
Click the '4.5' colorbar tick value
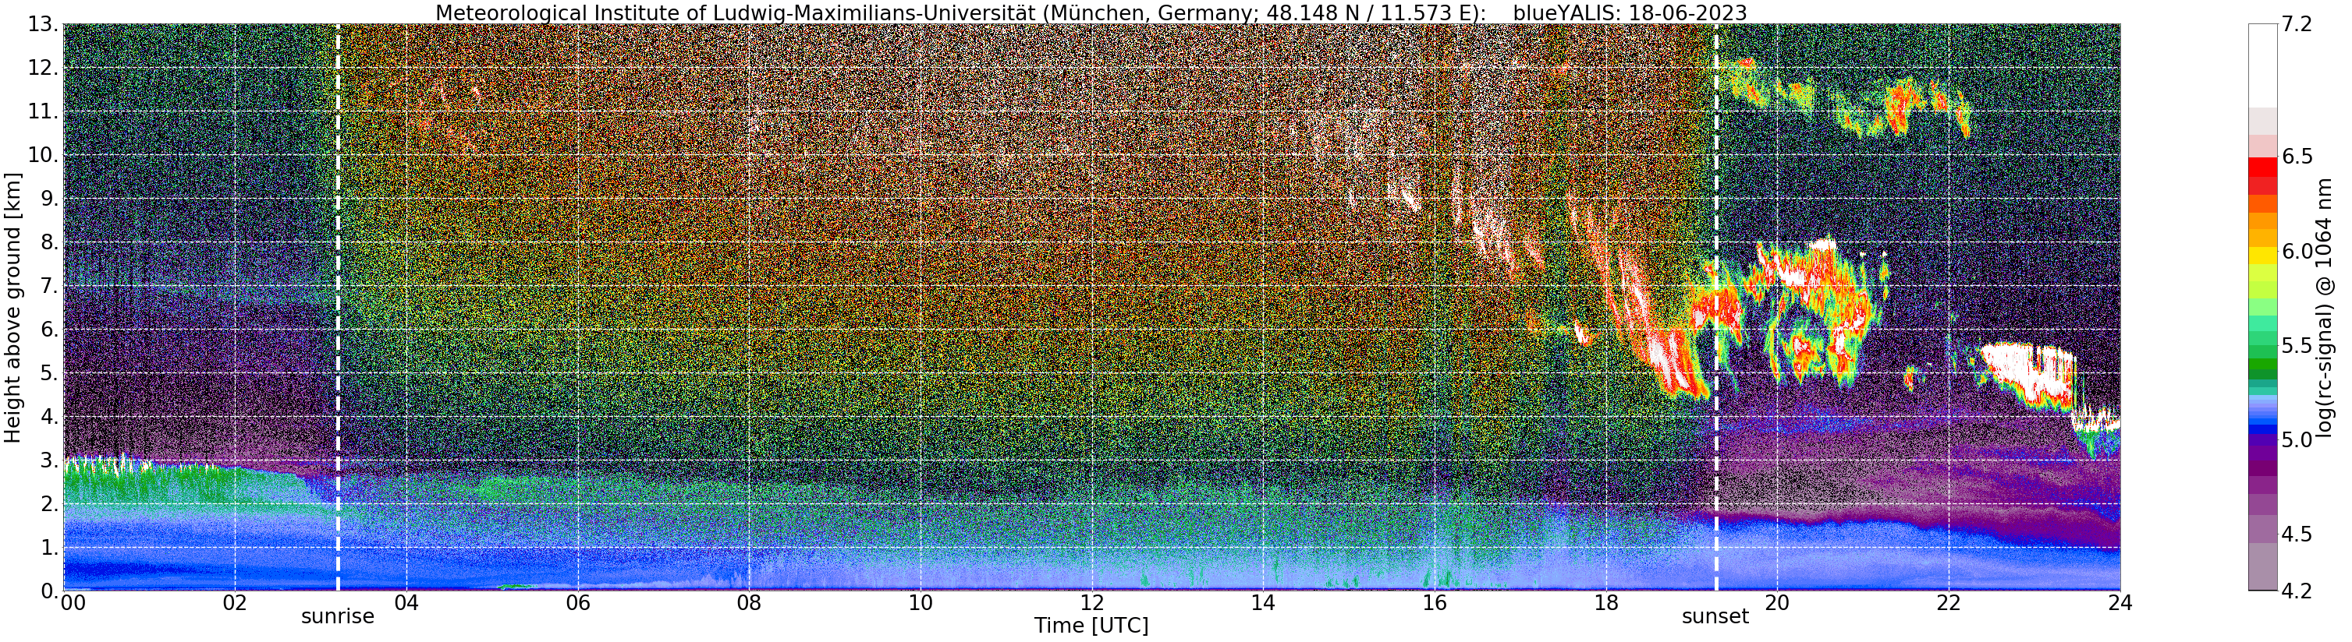pyautogui.click(x=2297, y=534)
